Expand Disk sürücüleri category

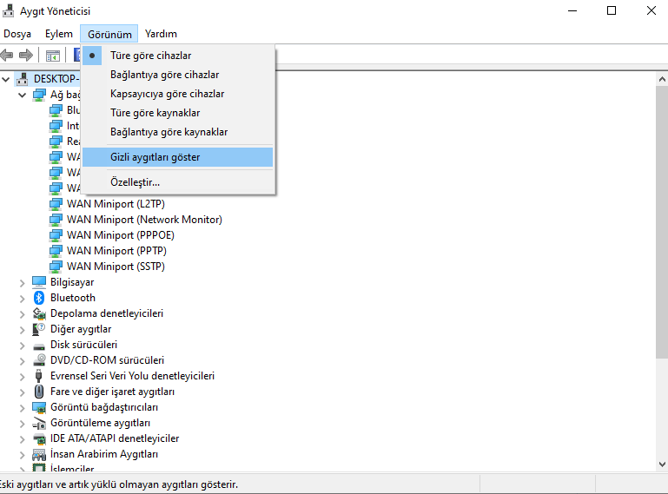23,346
